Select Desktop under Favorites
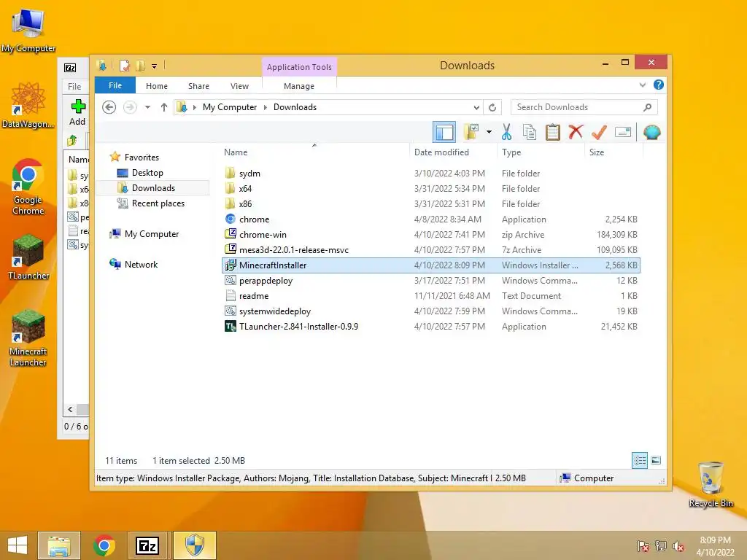Screen dimensions: 747x560 [147, 173]
